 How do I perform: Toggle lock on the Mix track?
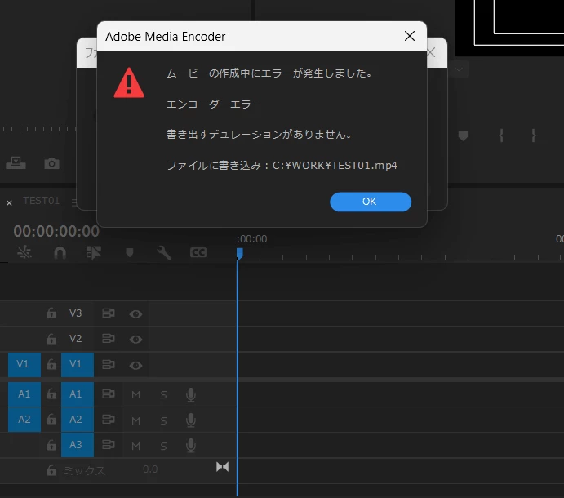pos(51,470)
